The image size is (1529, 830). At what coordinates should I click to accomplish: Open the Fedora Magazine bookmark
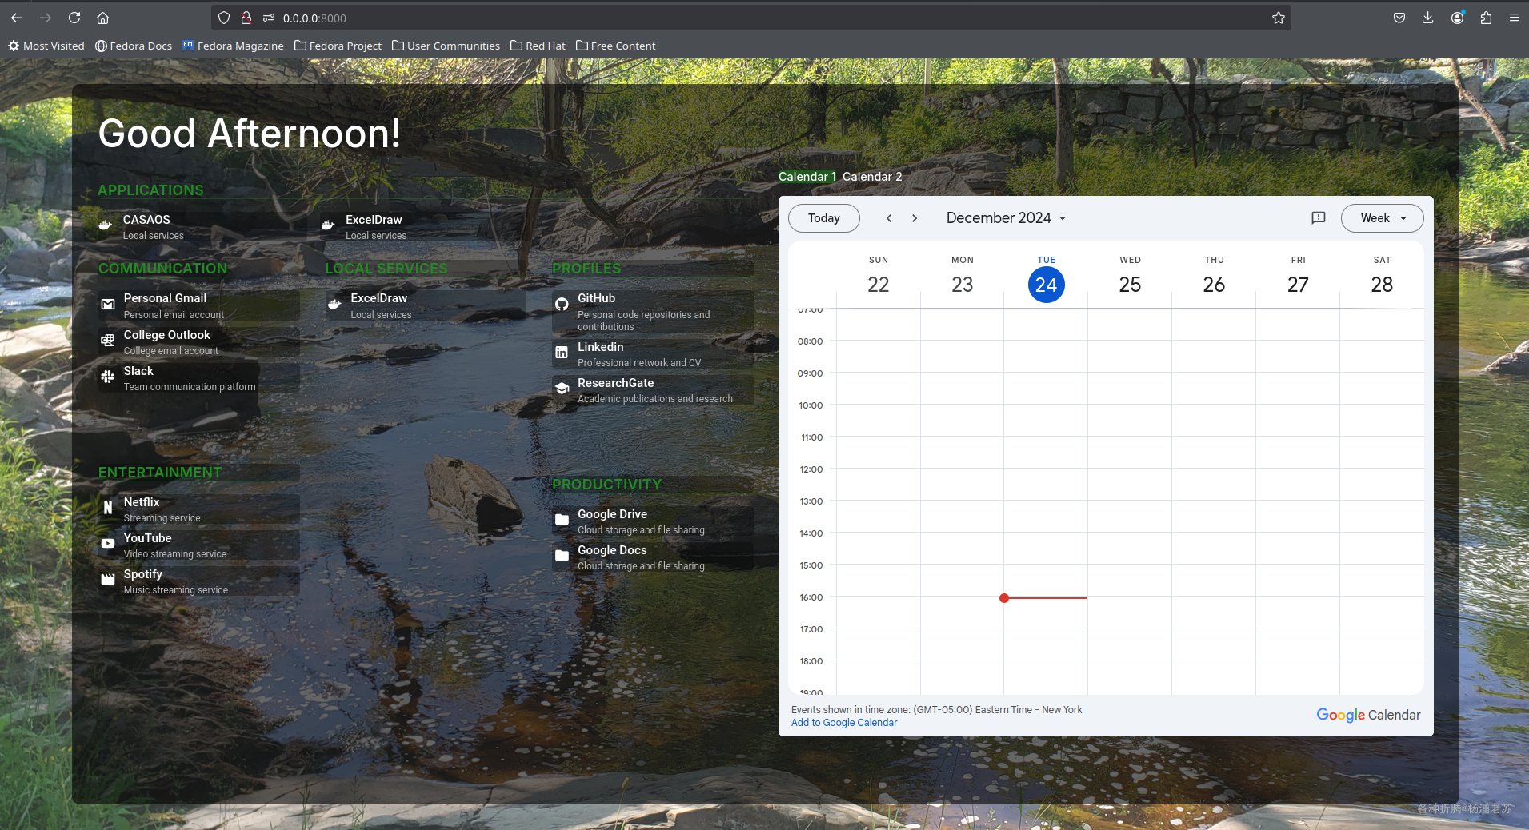[233, 46]
